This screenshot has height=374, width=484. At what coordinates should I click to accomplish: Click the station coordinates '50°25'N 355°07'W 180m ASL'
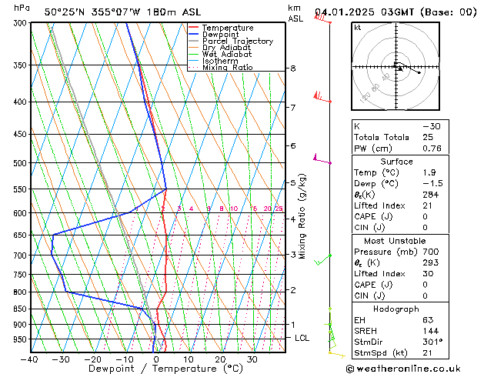122,12
